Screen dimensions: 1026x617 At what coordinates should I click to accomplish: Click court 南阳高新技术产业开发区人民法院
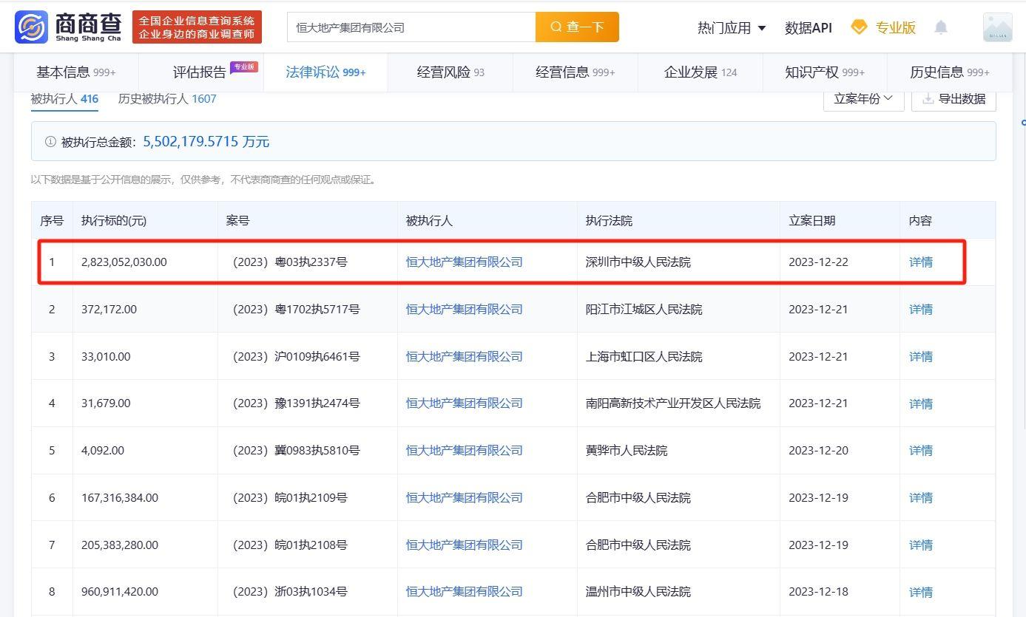[x=673, y=403]
